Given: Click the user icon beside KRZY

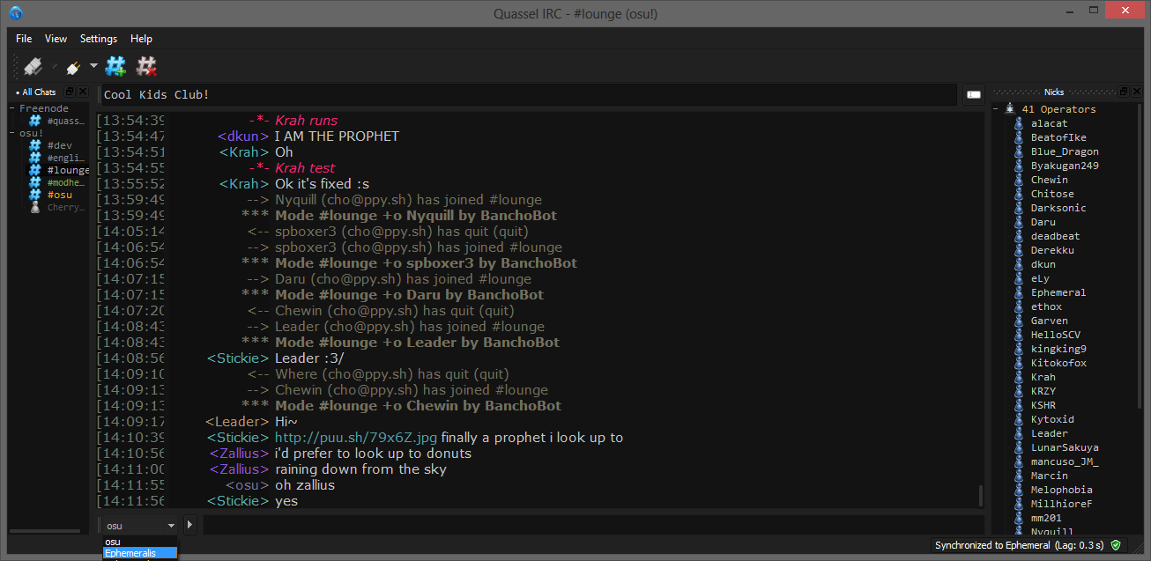Looking at the screenshot, I should pos(1020,391).
